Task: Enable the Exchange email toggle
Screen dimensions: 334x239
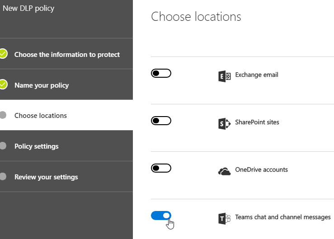Action: click(161, 73)
